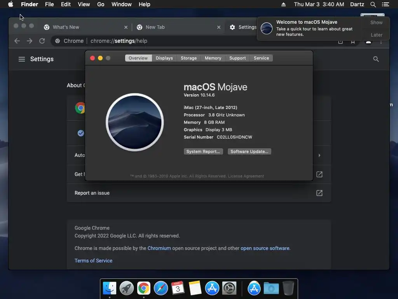Open Spotlight search in menu bar
The height and width of the screenshot is (299, 398).
(x=373, y=4)
